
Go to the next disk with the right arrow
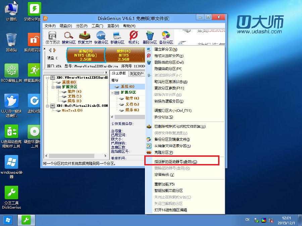tap(54, 50)
